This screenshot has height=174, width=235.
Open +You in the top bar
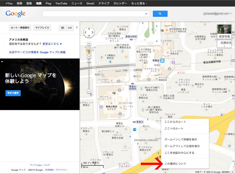9,3
